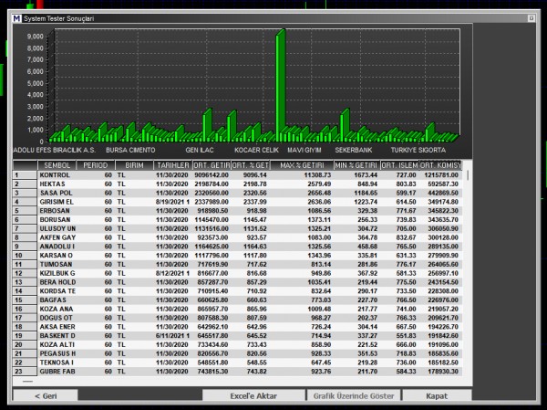547x410 pixels.
Task: Sort by ORT. GETIRI column header
Action: click(x=212, y=165)
